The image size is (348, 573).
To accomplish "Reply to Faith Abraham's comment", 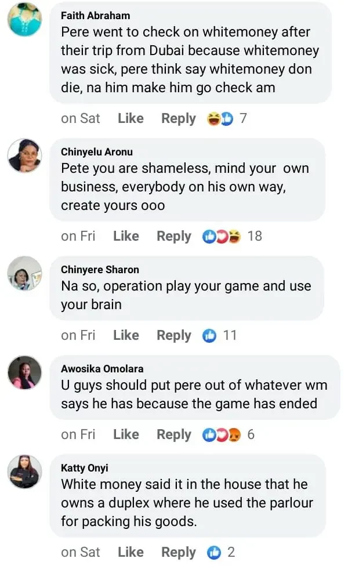I will pyautogui.click(x=178, y=119).
